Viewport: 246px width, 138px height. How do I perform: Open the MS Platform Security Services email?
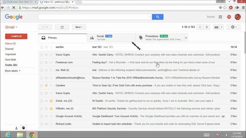(x=140, y=108)
